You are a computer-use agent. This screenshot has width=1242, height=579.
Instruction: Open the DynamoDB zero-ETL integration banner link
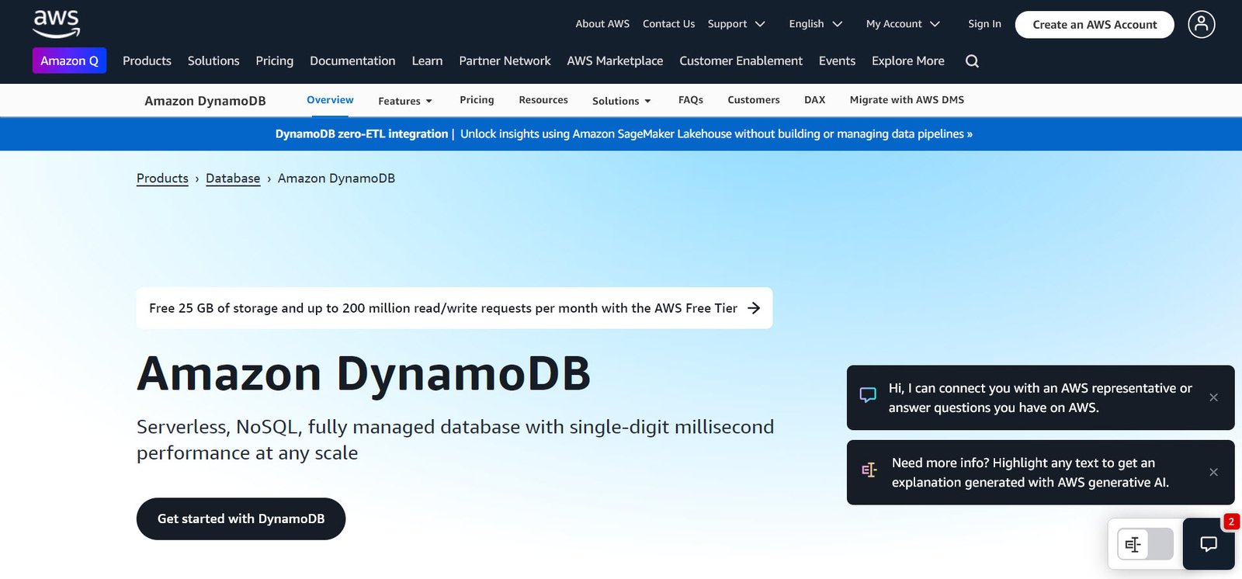coord(624,133)
